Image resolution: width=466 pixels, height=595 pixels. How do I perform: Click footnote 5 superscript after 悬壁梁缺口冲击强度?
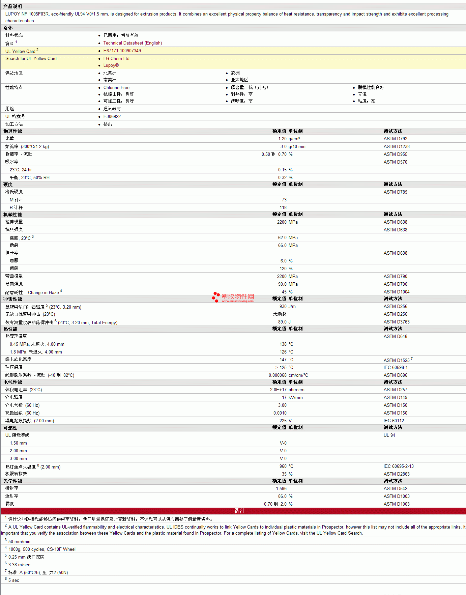point(47,306)
